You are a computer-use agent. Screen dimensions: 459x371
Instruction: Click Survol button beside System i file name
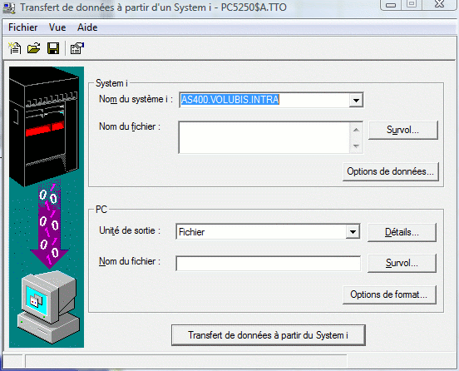402,130
